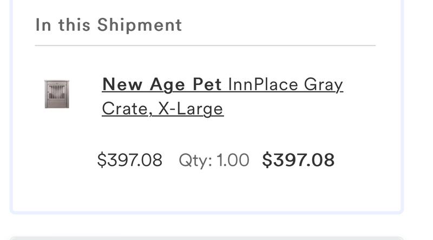Click the 1.00 quantity value
The image size is (433, 240).
click(x=233, y=160)
